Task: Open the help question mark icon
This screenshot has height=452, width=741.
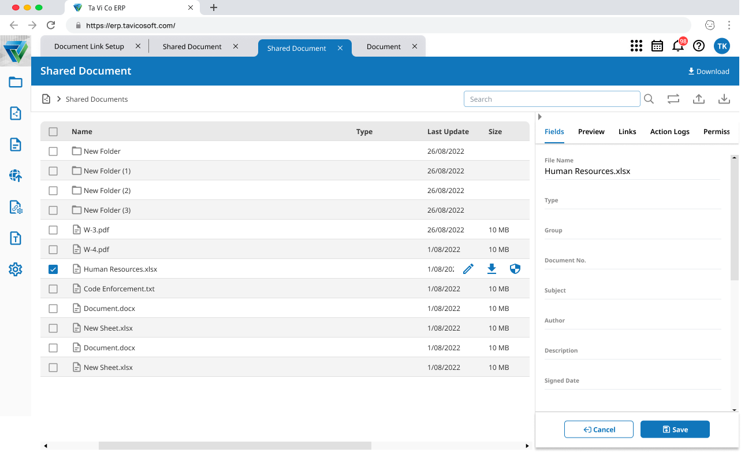Action: pos(699,46)
